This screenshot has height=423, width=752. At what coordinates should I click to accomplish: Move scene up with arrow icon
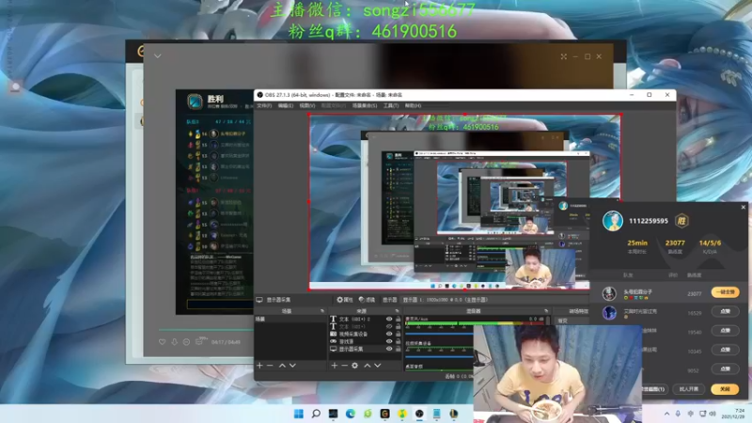[x=283, y=366]
